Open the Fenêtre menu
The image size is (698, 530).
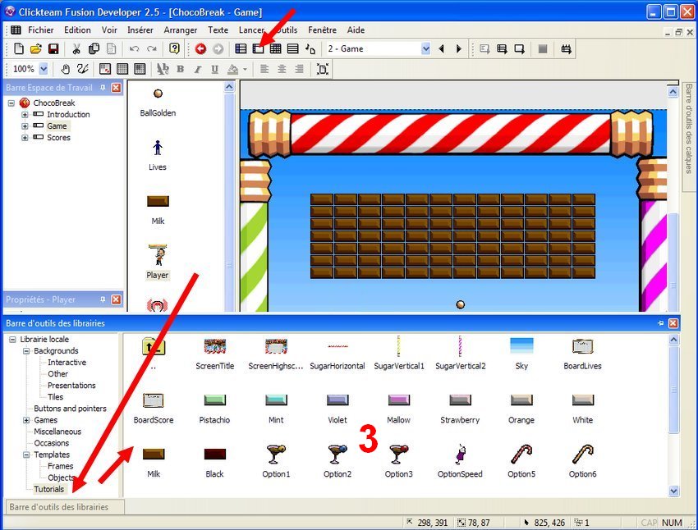(322, 30)
